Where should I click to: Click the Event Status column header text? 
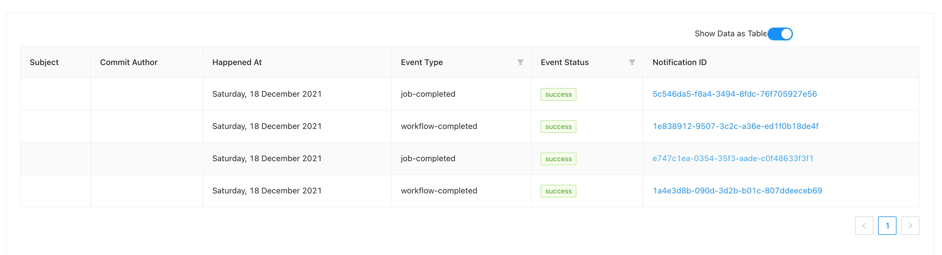[x=565, y=62]
